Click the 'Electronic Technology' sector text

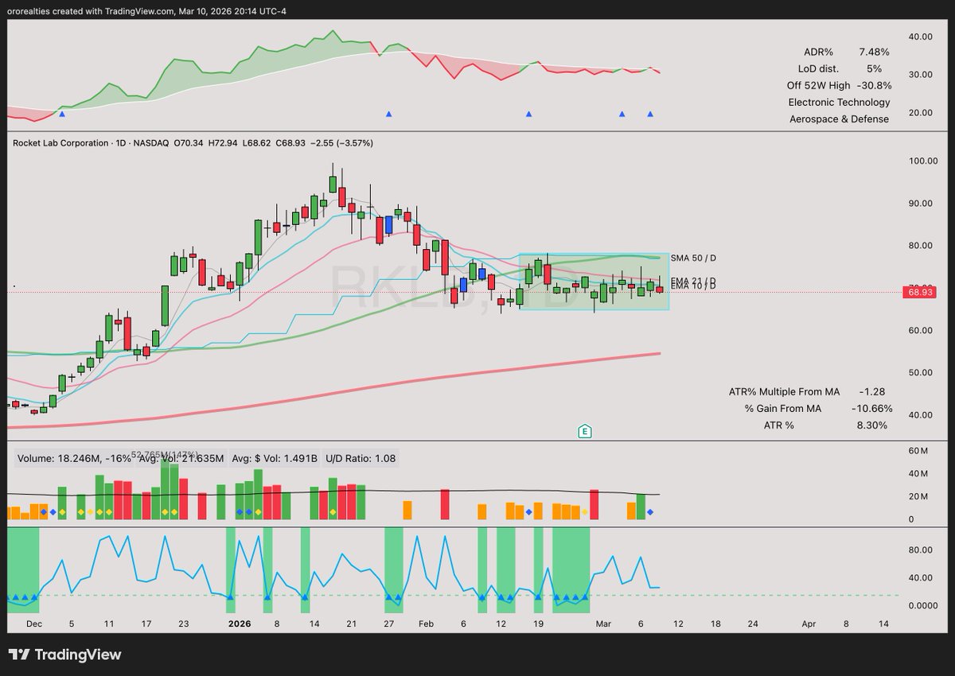coord(839,102)
